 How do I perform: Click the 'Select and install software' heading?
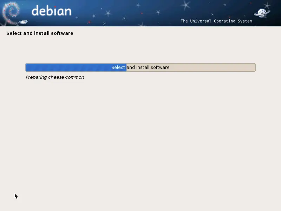click(x=40, y=33)
